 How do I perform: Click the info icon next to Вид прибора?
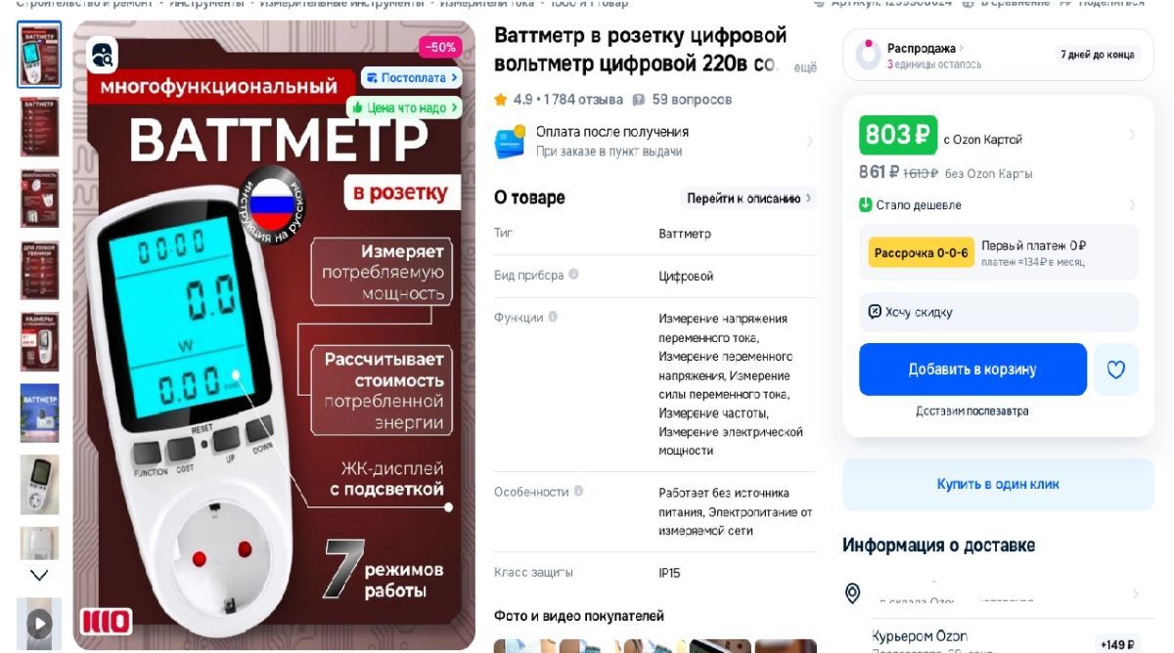574,275
